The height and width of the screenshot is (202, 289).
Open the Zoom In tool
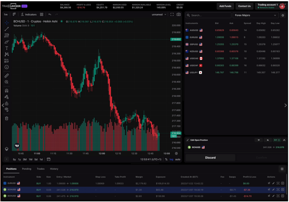tap(6, 81)
